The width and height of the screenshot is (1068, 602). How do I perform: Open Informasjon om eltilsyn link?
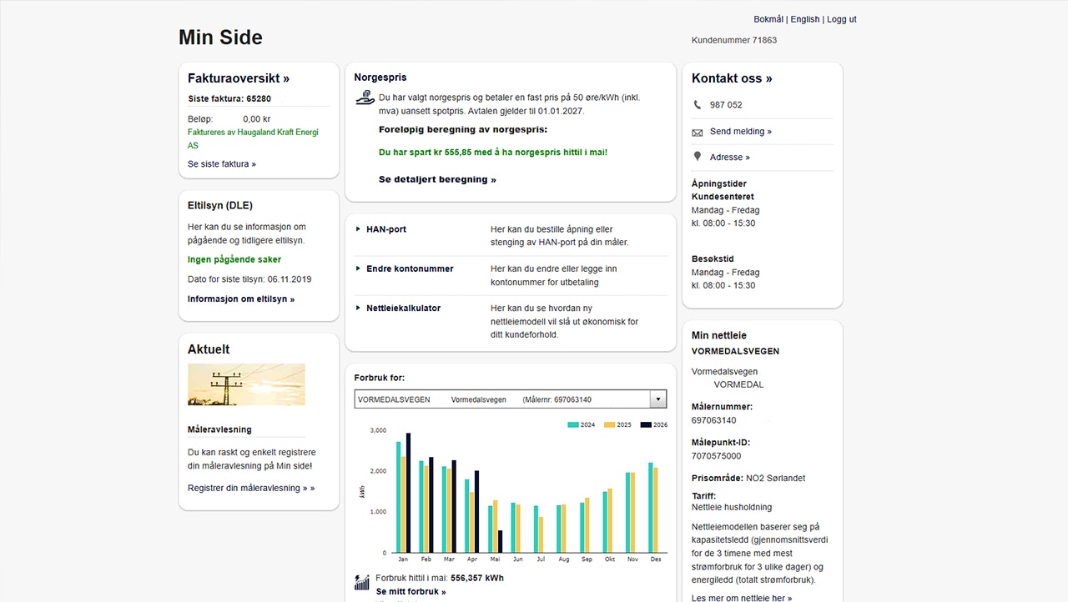pos(241,299)
